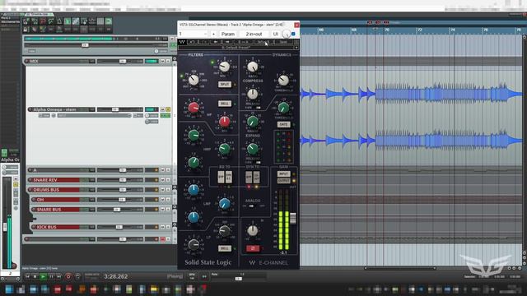Click the blue LMF gain knob

(x=194, y=190)
